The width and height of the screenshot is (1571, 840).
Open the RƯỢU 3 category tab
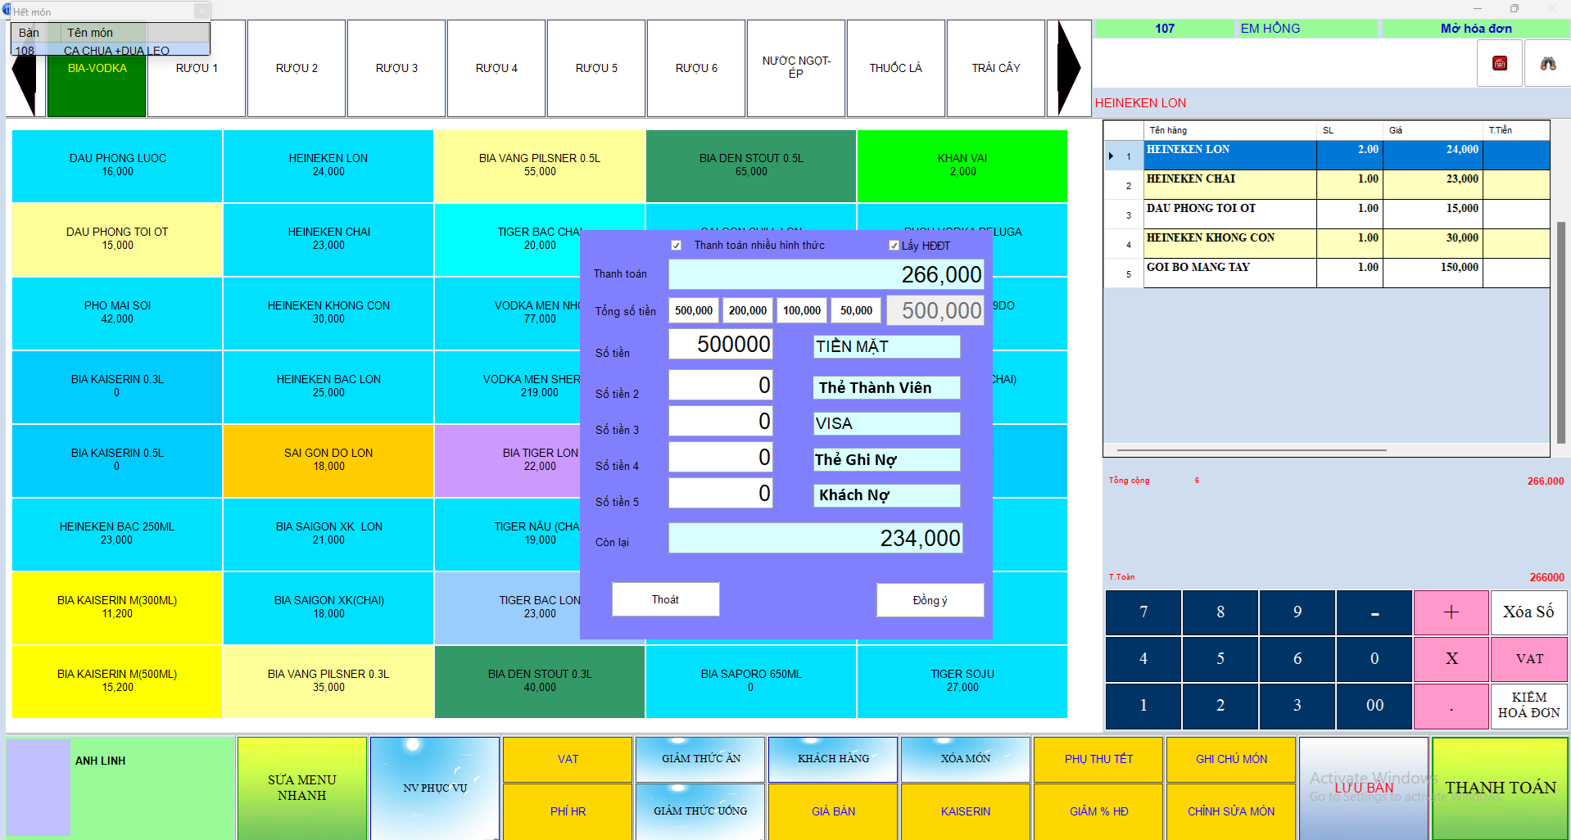[x=396, y=68]
